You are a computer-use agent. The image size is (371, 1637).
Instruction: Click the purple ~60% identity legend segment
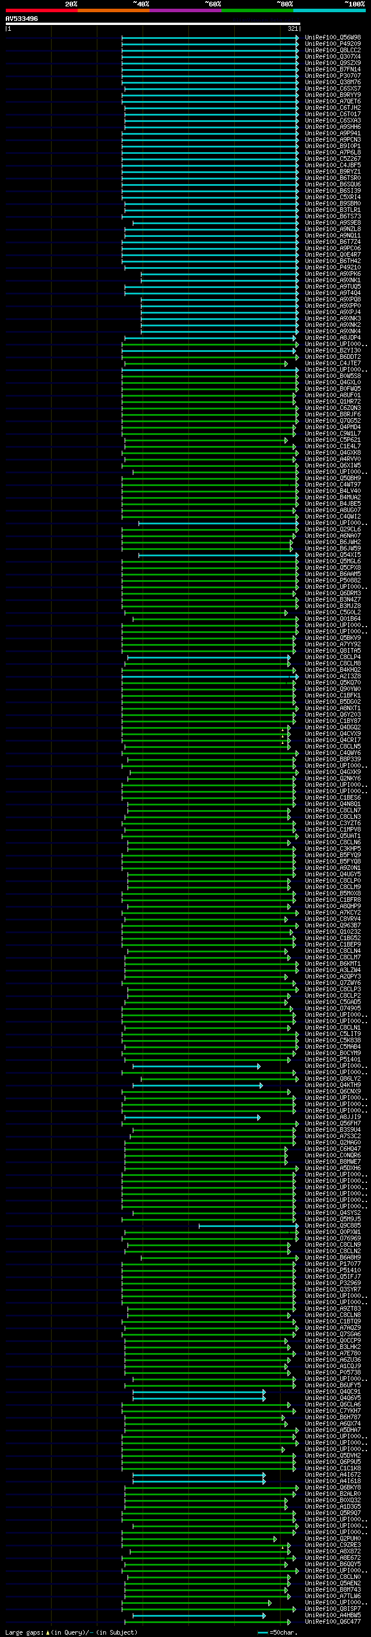(186, 10)
